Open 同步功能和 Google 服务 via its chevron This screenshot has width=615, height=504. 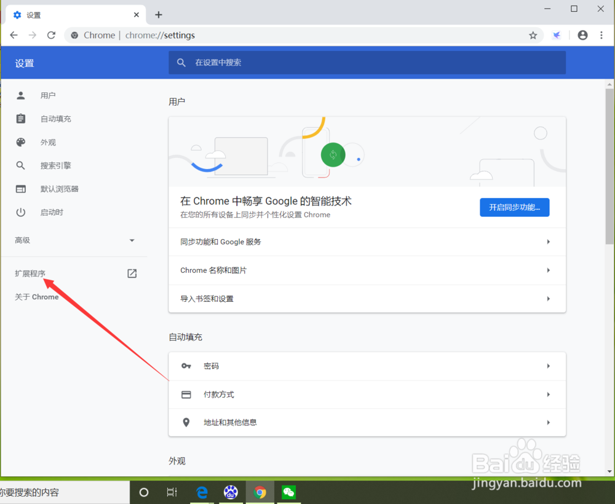pyautogui.click(x=548, y=242)
